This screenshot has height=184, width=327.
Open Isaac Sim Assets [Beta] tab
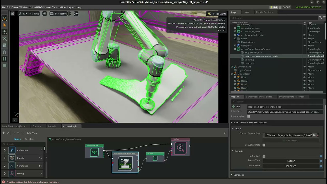pos(14,126)
